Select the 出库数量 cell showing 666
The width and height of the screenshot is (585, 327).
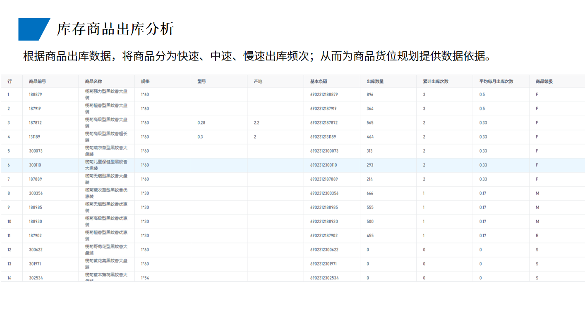(370, 193)
